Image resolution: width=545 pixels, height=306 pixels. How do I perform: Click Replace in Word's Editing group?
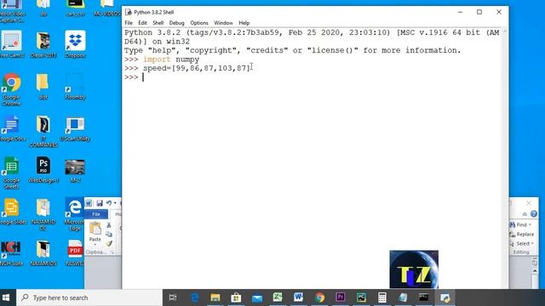pos(522,235)
